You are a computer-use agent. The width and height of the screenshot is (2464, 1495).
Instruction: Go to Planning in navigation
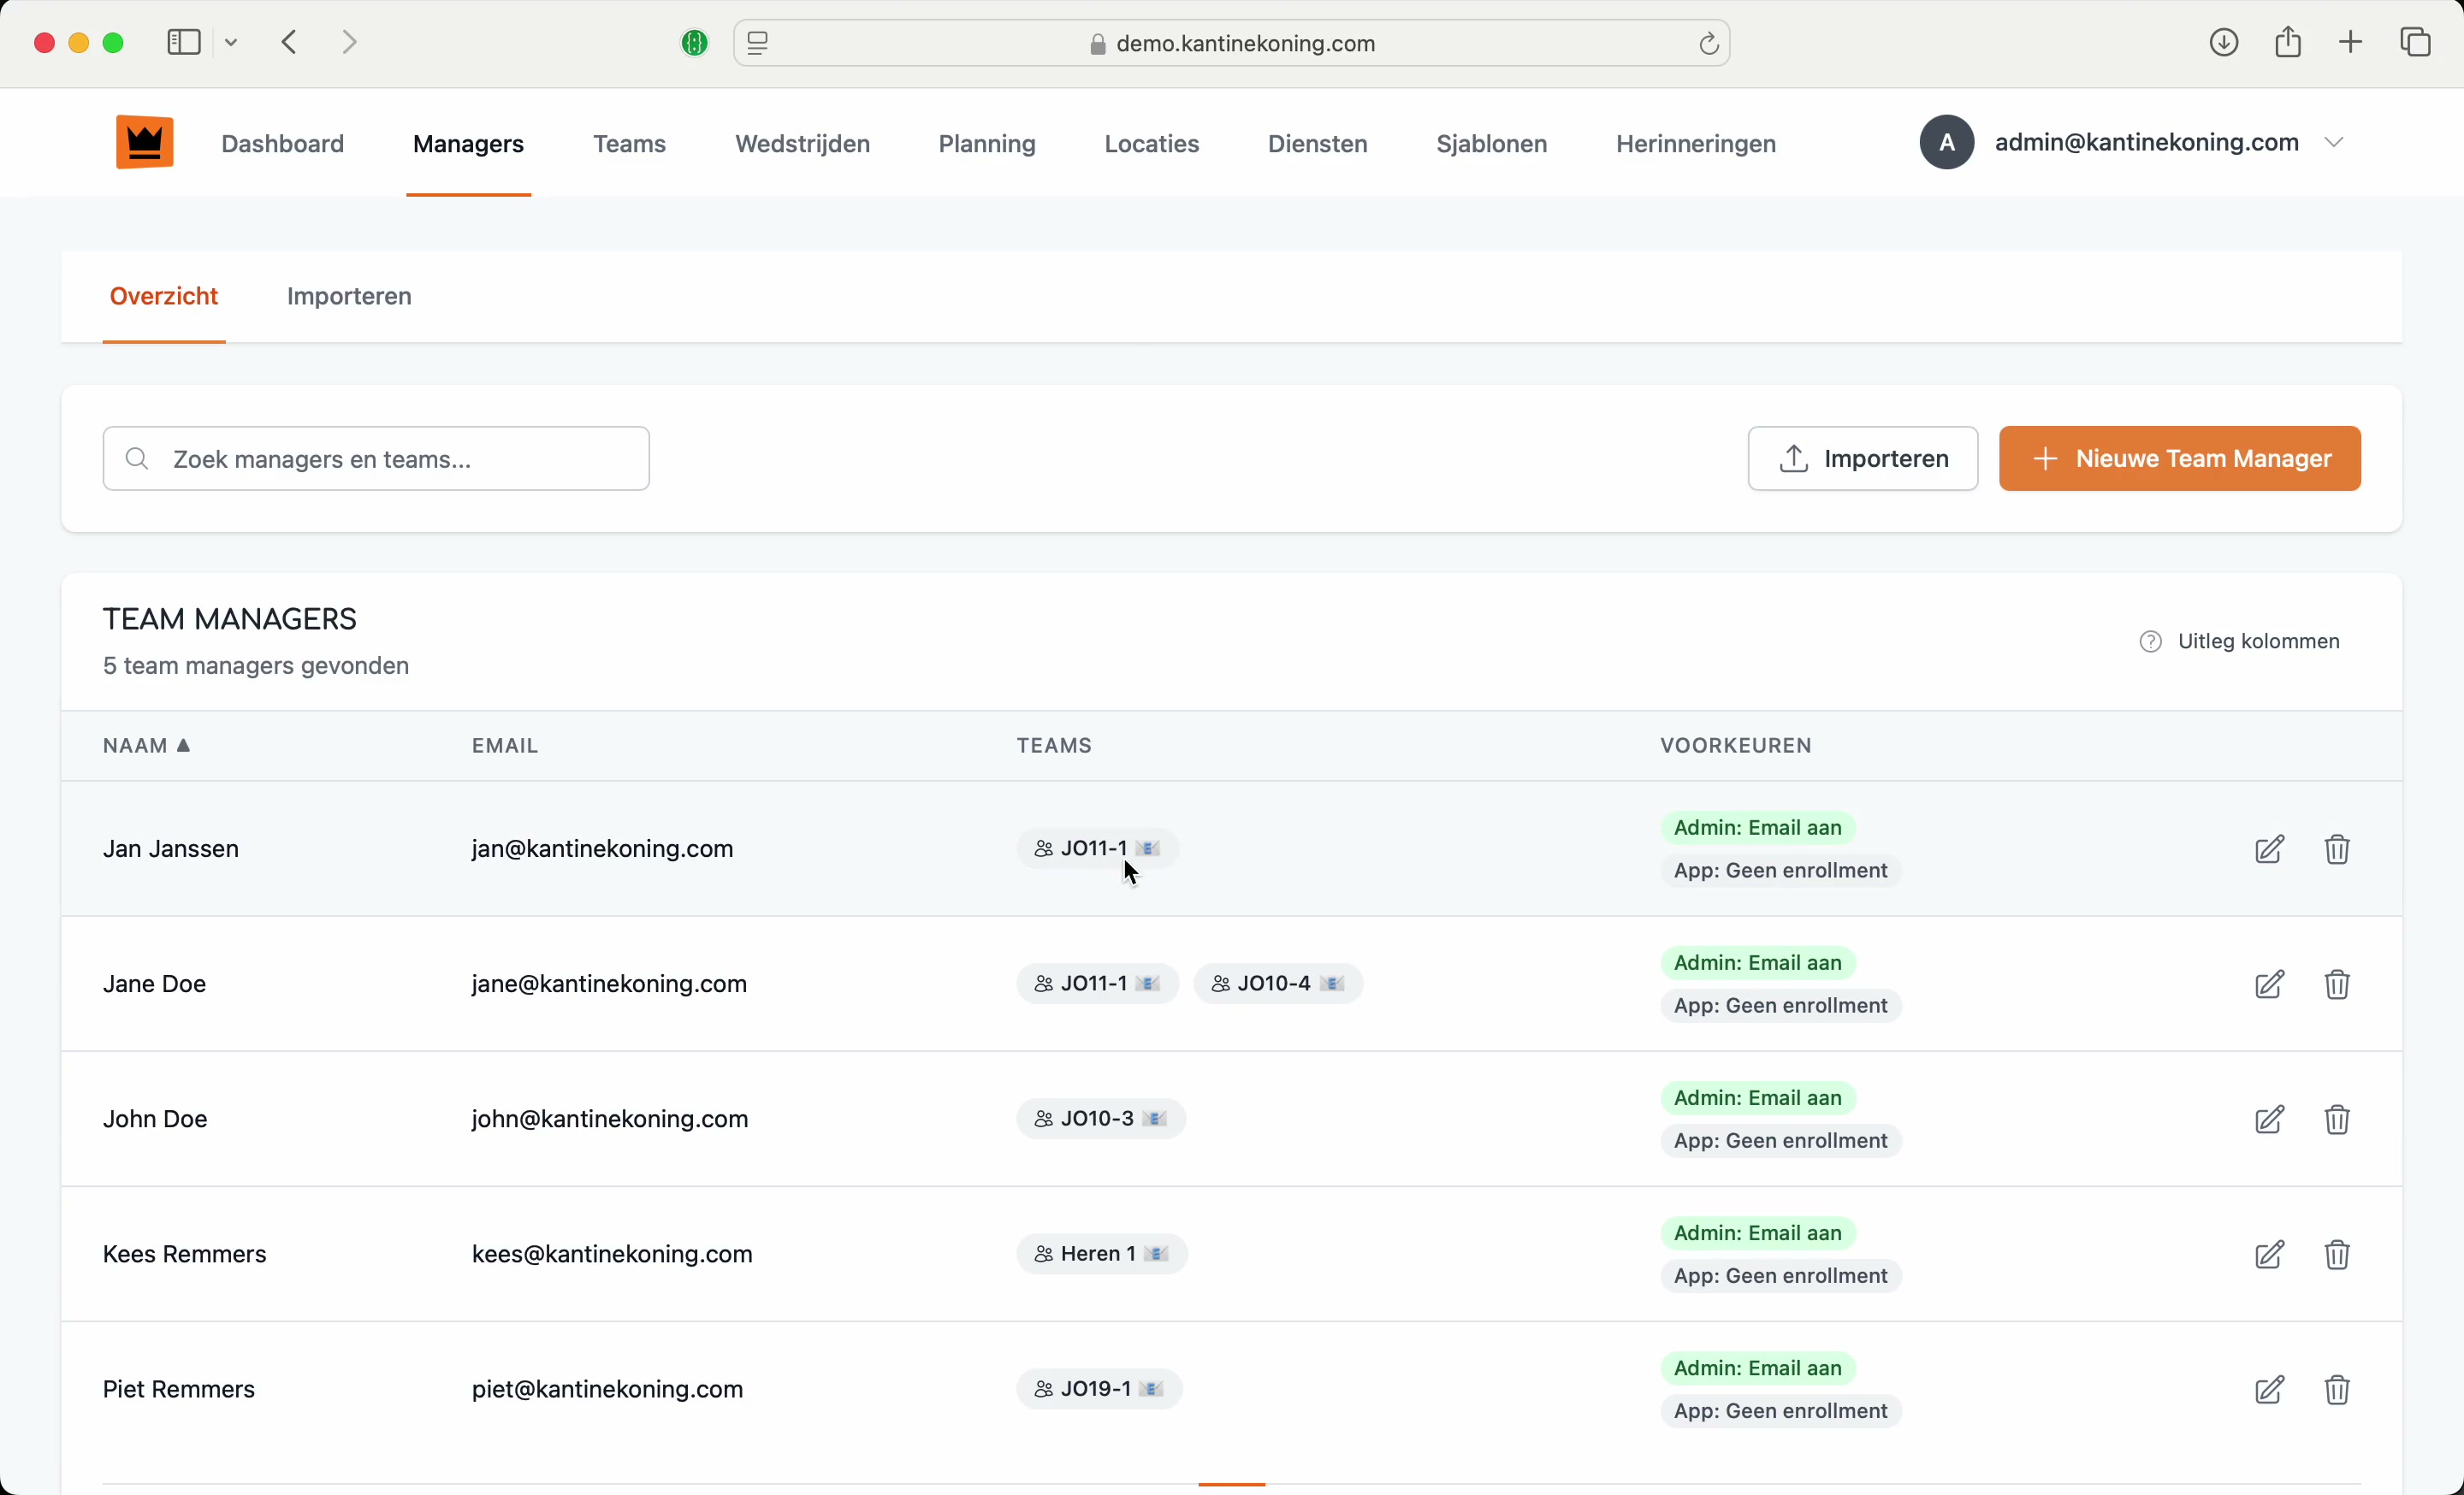986,144
